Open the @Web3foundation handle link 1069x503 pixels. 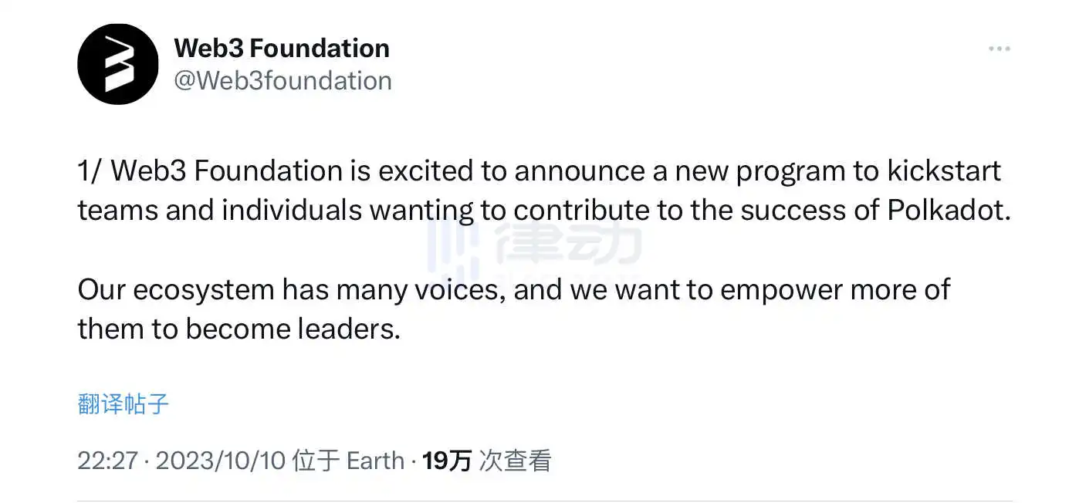(x=282, y=80)
